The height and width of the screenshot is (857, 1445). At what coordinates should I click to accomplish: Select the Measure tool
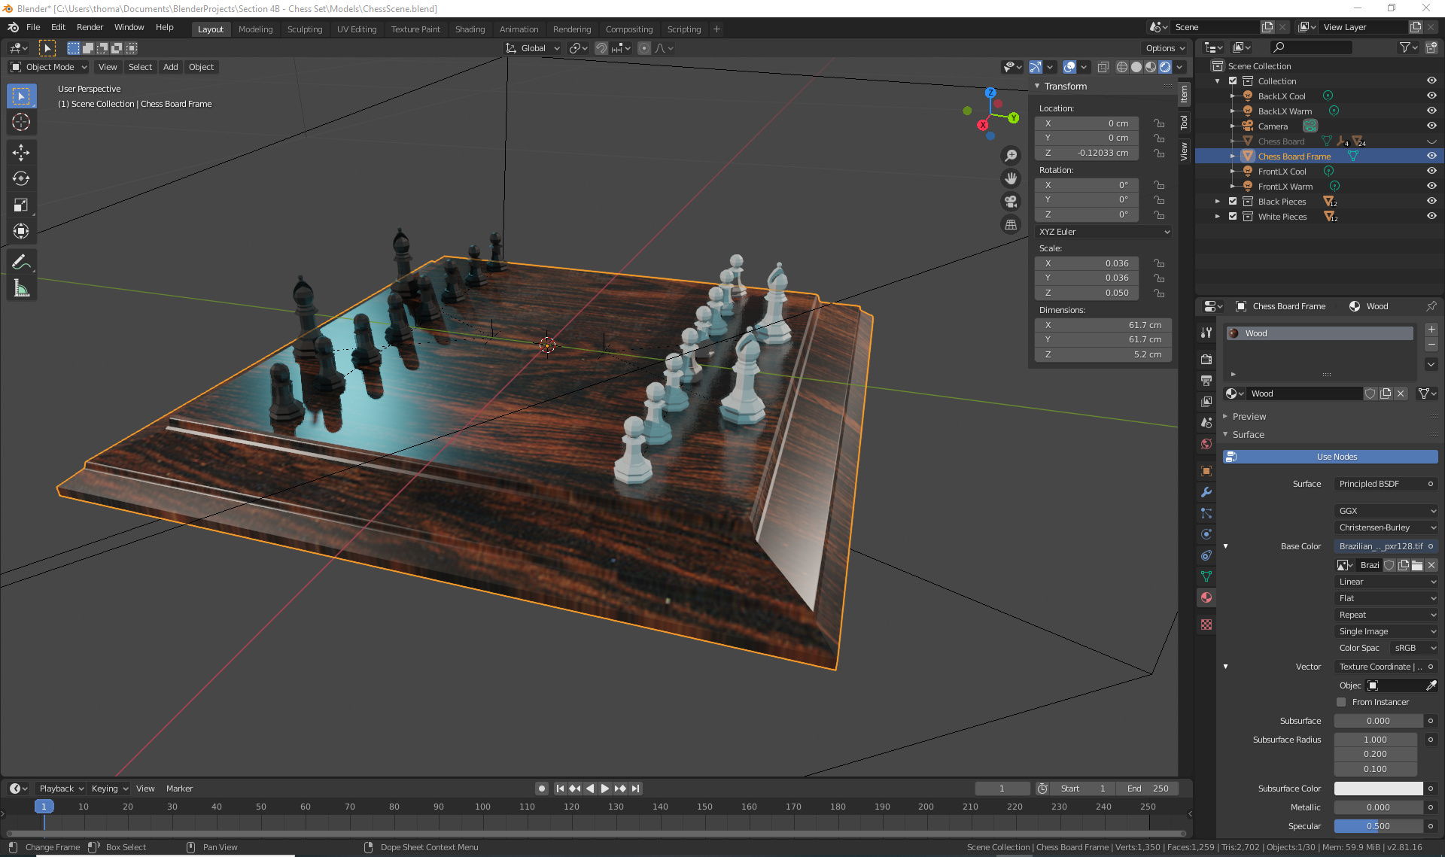(21, 287)
